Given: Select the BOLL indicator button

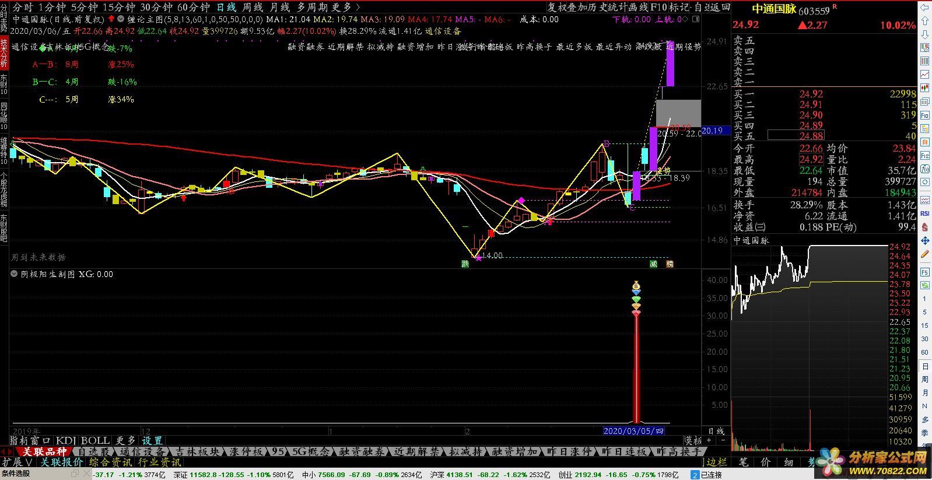Looking at the screenshot, I should point(95,440).
